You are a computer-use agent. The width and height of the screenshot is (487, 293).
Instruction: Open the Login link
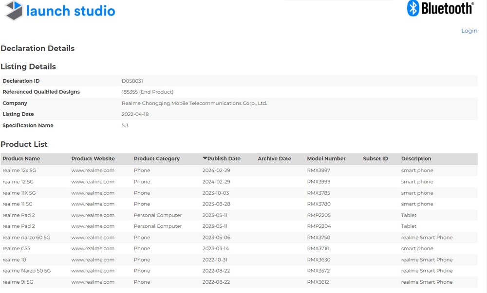pyautogui.click(x=469, y=31)
